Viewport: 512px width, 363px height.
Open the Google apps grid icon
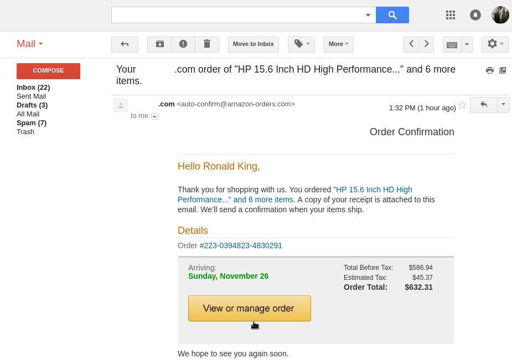(451, 15)
